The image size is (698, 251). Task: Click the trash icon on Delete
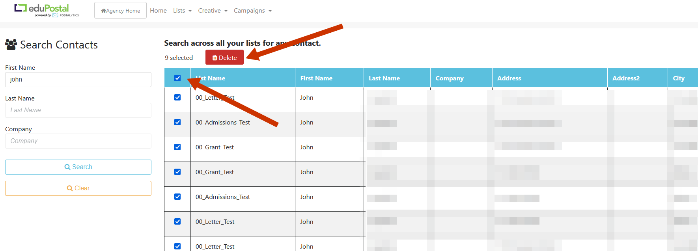coord(215,58)
